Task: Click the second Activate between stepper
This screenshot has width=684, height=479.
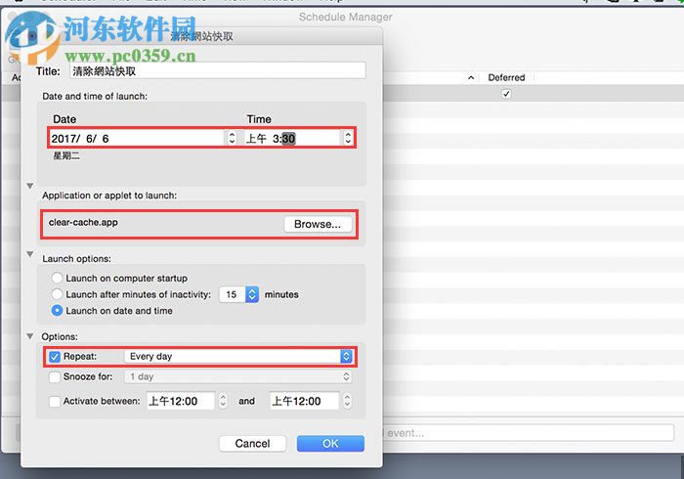Action: [347, 401]
